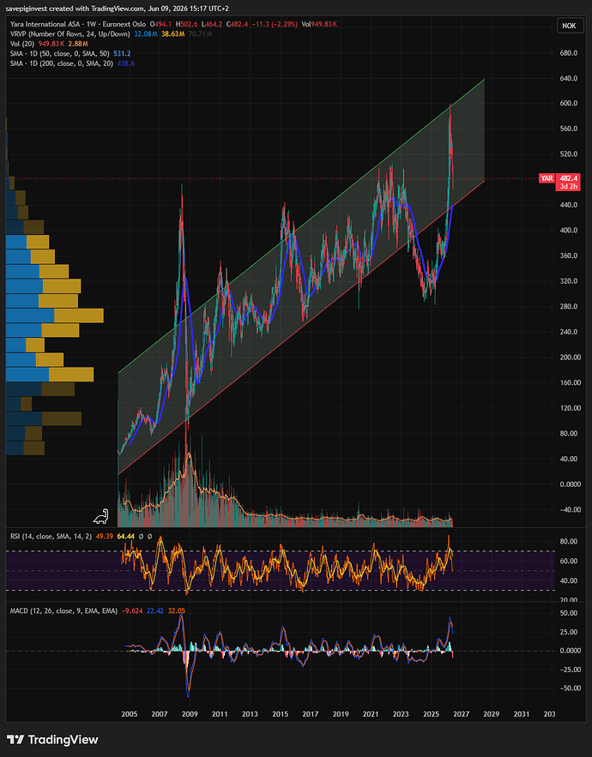Select the MACD (12, 26, close, 9) legend
Image resolution: width=592 pixels, height=757 pixels.
[x=63, y=610]
